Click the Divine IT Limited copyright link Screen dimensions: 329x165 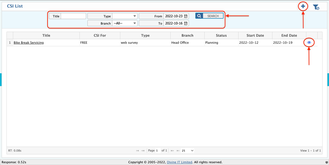(x=180, y=162)
